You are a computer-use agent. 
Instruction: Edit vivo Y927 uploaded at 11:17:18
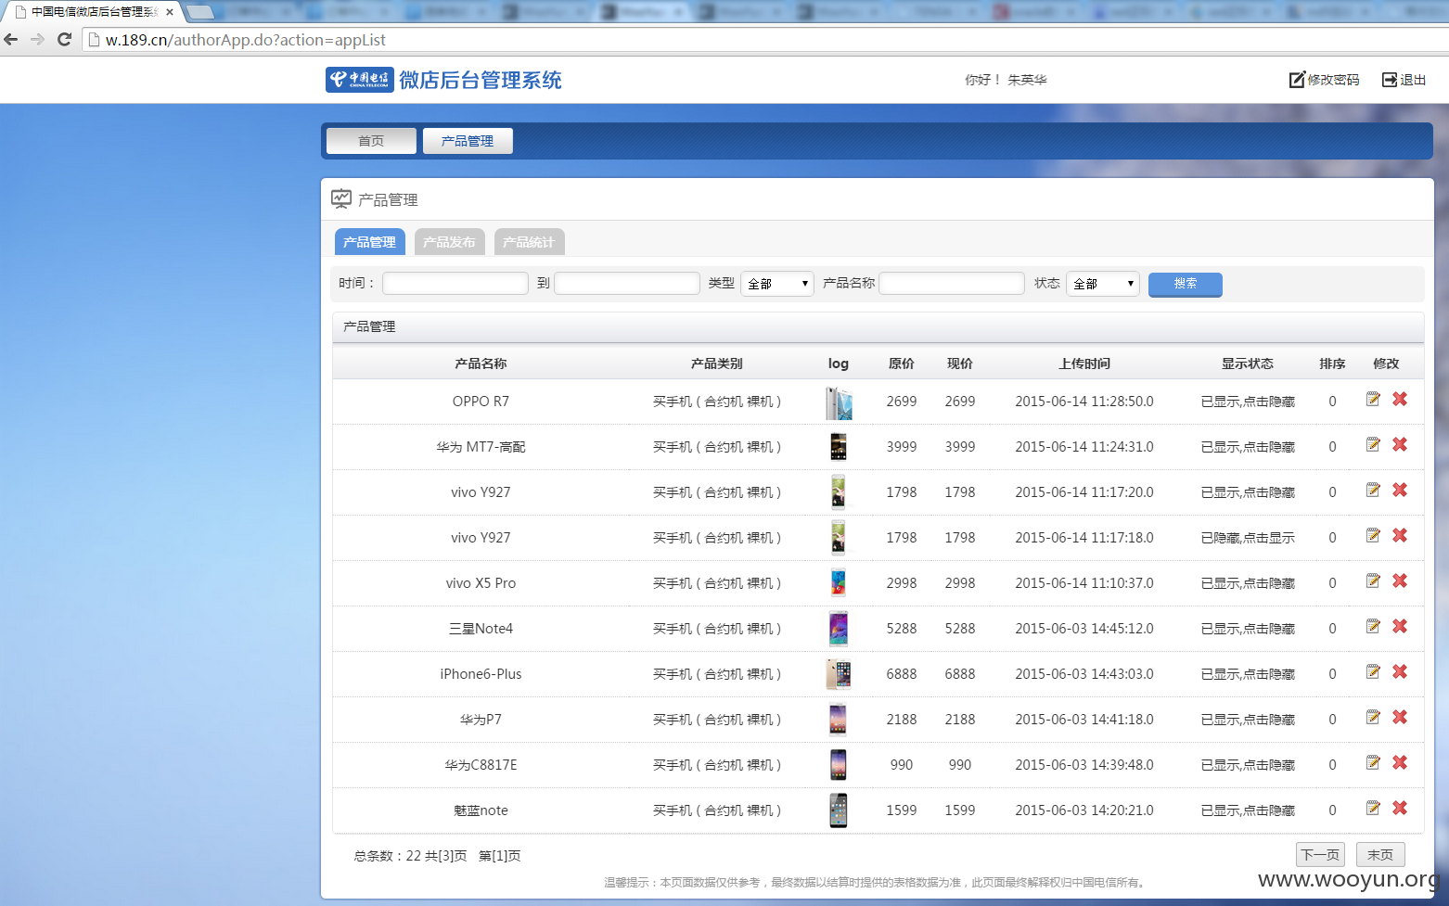tap(1373, 536)
